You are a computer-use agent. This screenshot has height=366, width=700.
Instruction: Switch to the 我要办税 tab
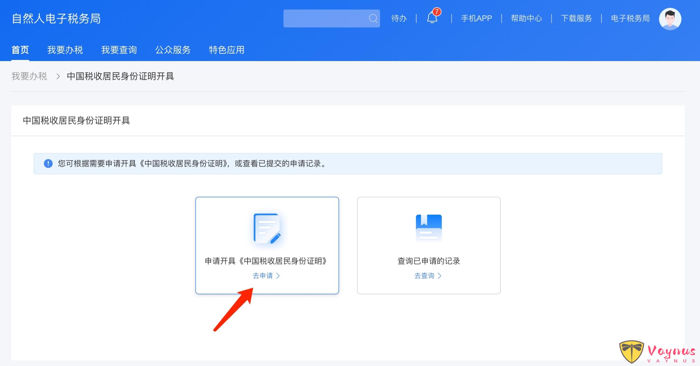tap(65, 50)
